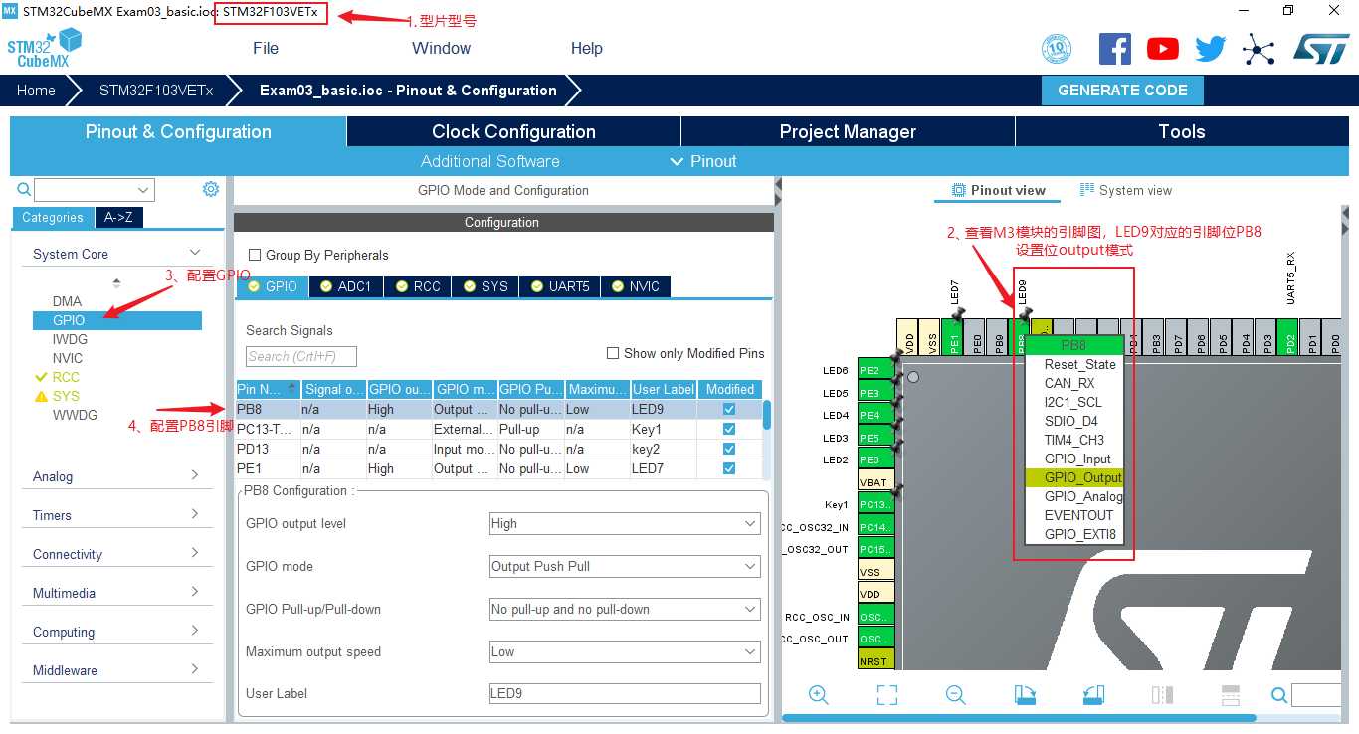Zoom in on the chip pinout view
Image resolution: width=1359 pixels, height=734 pixels.
pos(819,695)
